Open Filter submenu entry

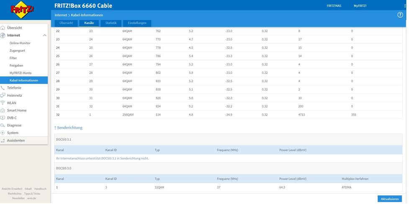click(x=13, y=58)
